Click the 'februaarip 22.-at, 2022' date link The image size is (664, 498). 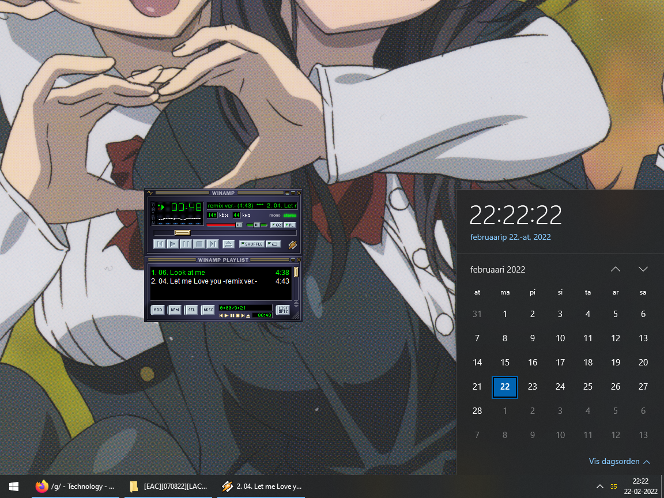click(x=510, y=237)
